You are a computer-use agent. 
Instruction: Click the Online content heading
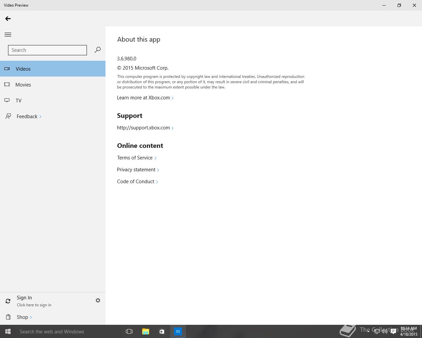(140, 146)
